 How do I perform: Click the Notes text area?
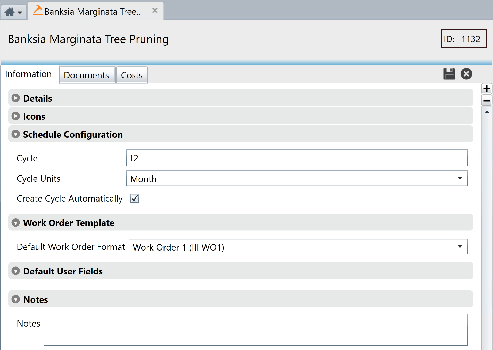[256, 330]
